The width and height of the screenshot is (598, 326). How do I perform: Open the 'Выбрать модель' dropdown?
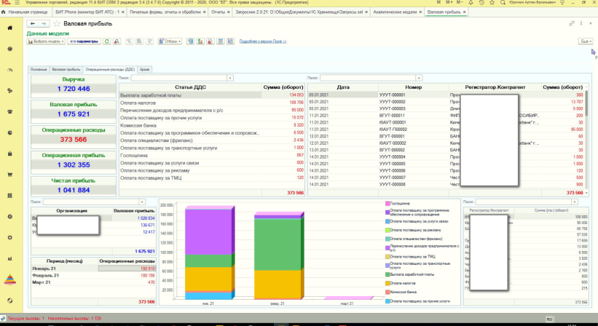point(47,41)
